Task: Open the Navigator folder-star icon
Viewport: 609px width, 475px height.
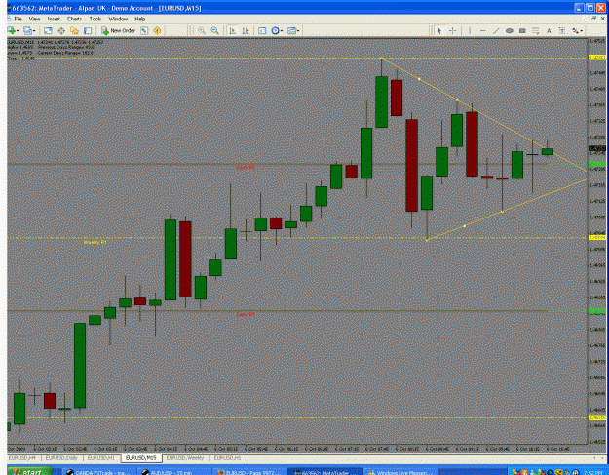Action: 74,30
